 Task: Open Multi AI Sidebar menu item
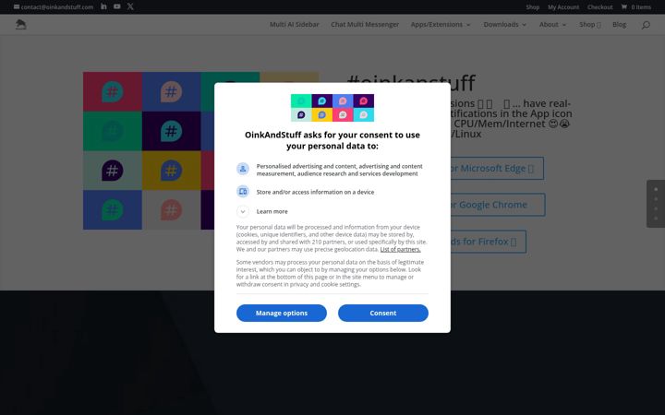(x=295, y=25)
